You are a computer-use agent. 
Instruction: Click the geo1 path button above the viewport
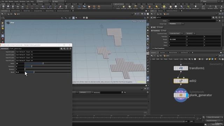[17, 14]
